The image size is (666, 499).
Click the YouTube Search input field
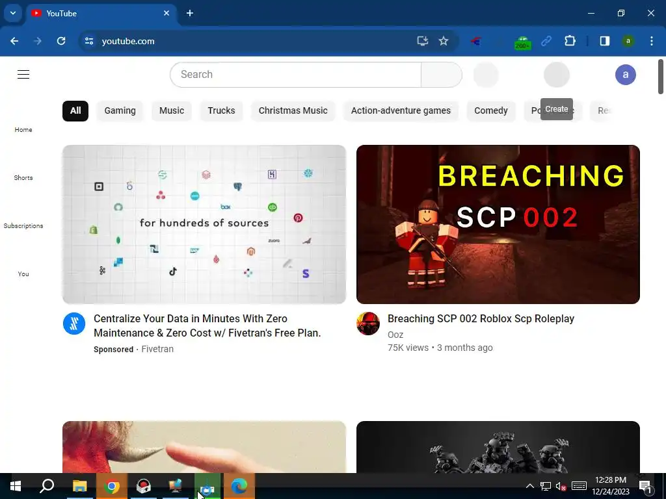[296, 75]
